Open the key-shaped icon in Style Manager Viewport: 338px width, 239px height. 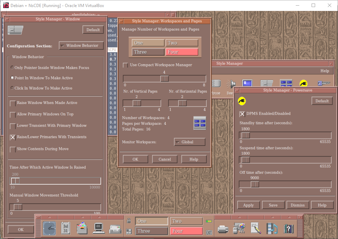[x=323, y=84]
